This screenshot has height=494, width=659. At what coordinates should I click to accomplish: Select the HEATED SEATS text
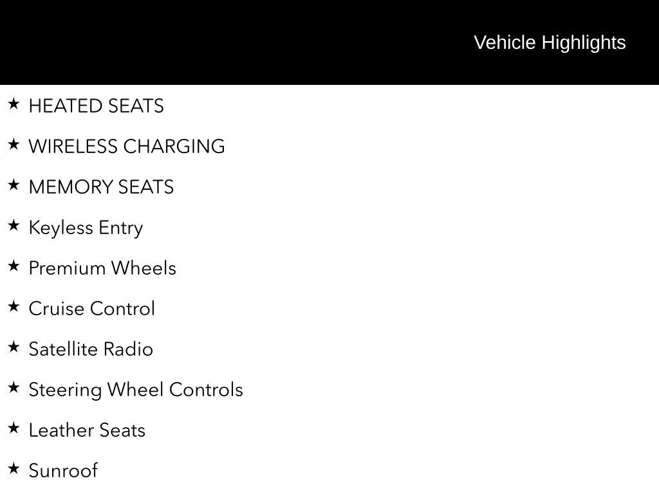coord(97,106)
